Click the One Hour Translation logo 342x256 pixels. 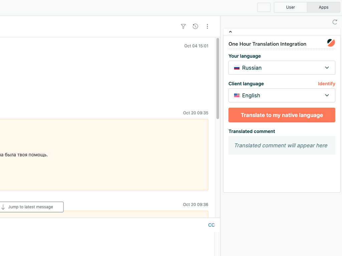(x=331, y=43)
